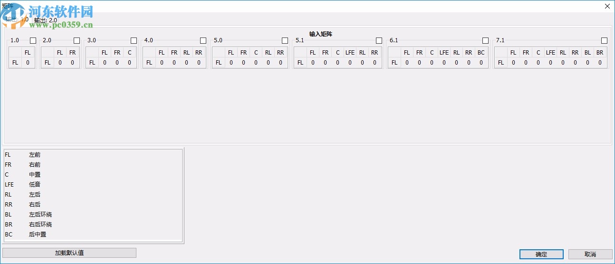Select the legend row BR 右后环绕
This screenshot has height=264, width=615.
93,225
